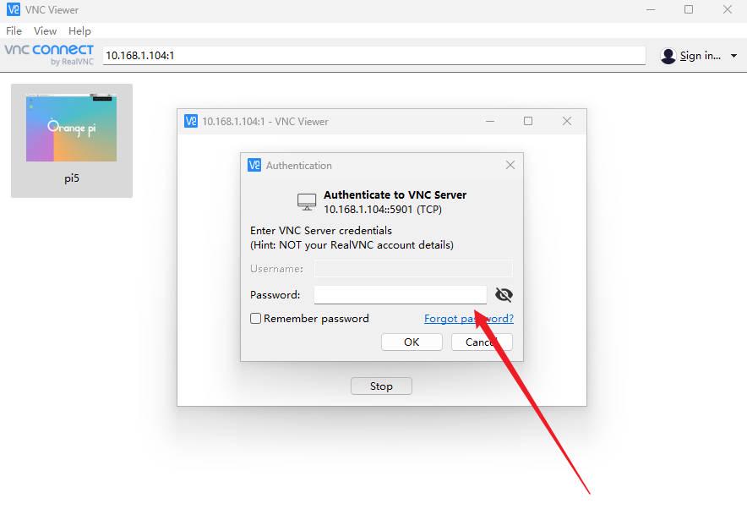The height and width of the screenshot is (531, 747).
Task: Open the Forgot password? link
Action: [x=469, y=319]
